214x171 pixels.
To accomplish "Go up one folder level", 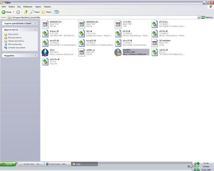I will (x=26, y=12).
